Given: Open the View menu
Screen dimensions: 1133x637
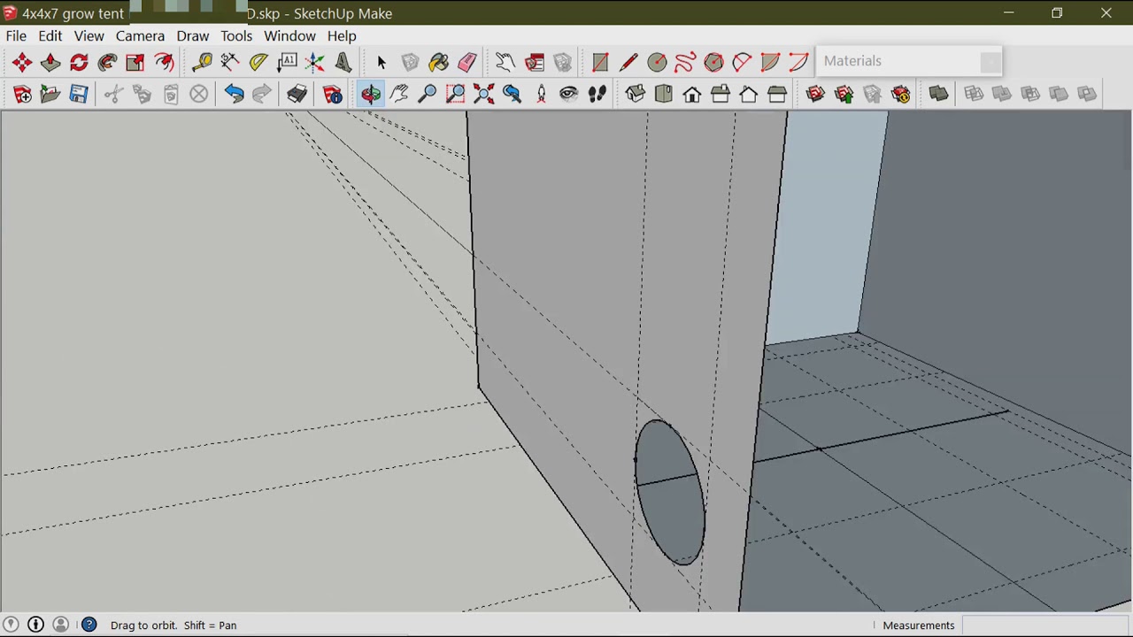Looking at the screenshot, I should [89, 35].
